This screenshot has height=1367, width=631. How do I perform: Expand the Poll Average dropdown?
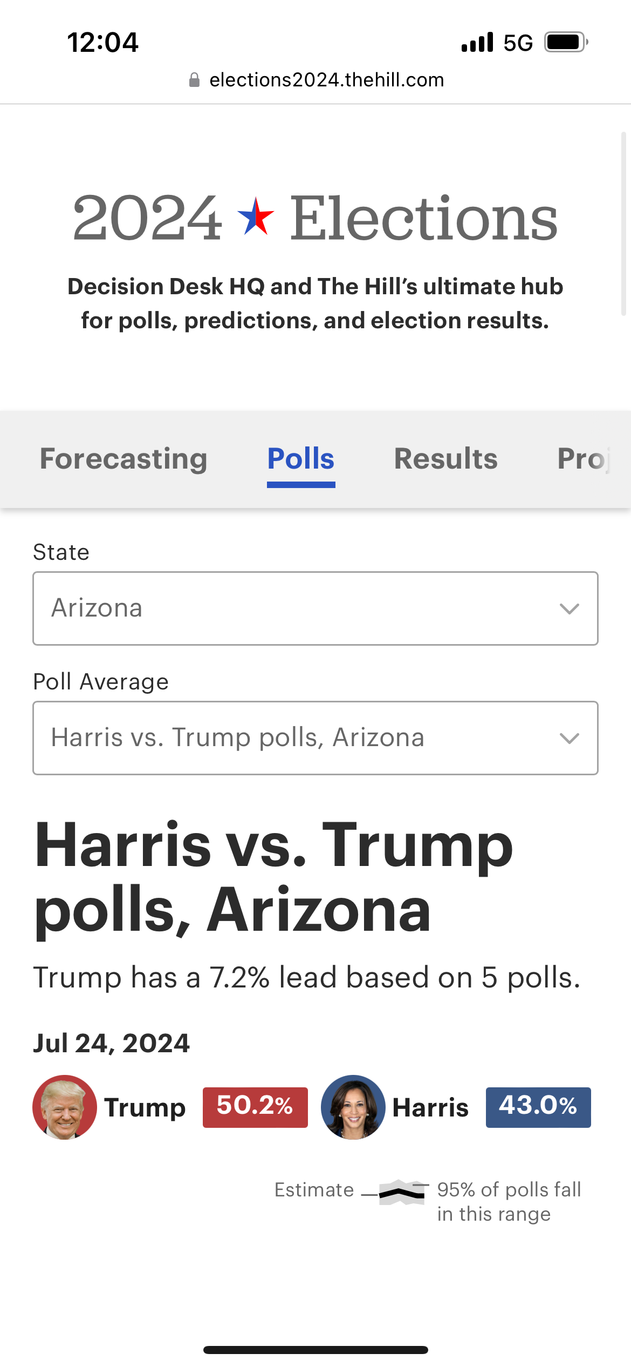click(315, 738)
